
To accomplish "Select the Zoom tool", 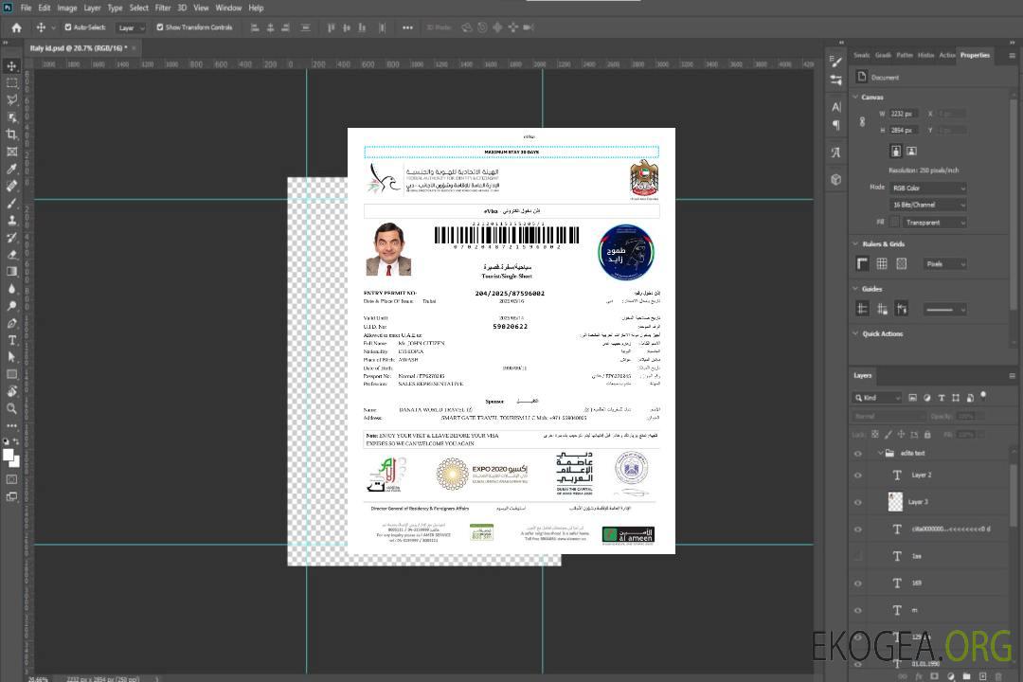I will pos(11,408).
